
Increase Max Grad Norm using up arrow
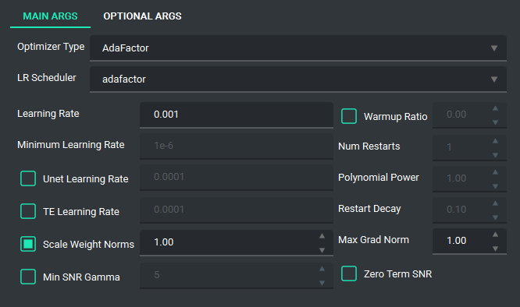[495, 235]
